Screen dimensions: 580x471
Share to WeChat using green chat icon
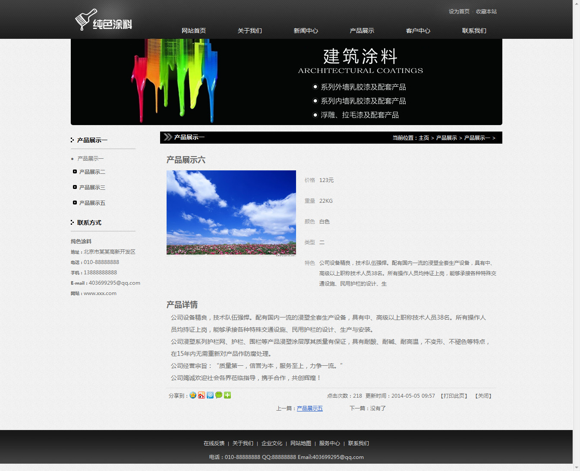[x=219, y=395]
